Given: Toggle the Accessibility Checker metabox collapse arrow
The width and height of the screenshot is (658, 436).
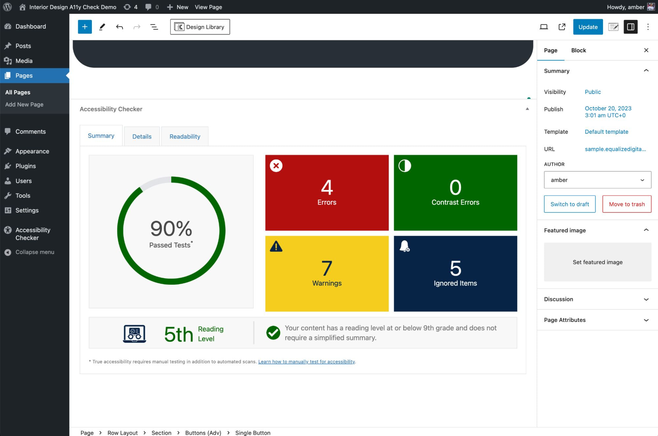Looking at the screenshot, I should (x=527, y=109).
